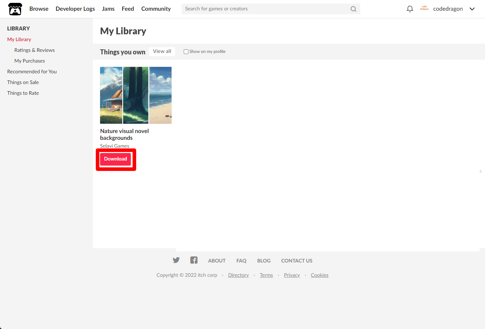Screen dimensions: 485x329
Task: Focus the games or creators search field
Action: [266, 9]
